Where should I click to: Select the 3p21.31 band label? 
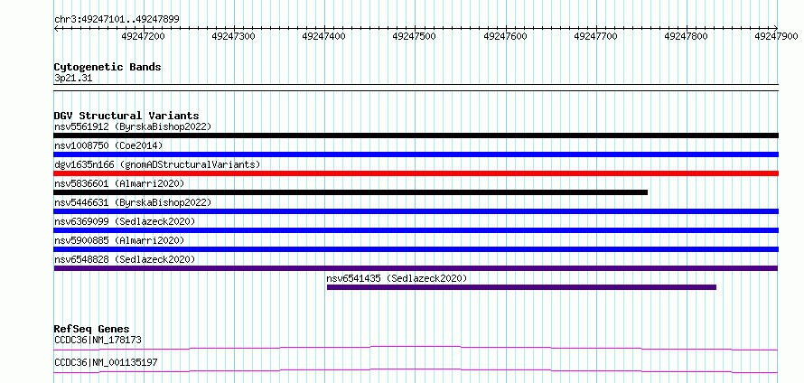(x=73, y=79)
